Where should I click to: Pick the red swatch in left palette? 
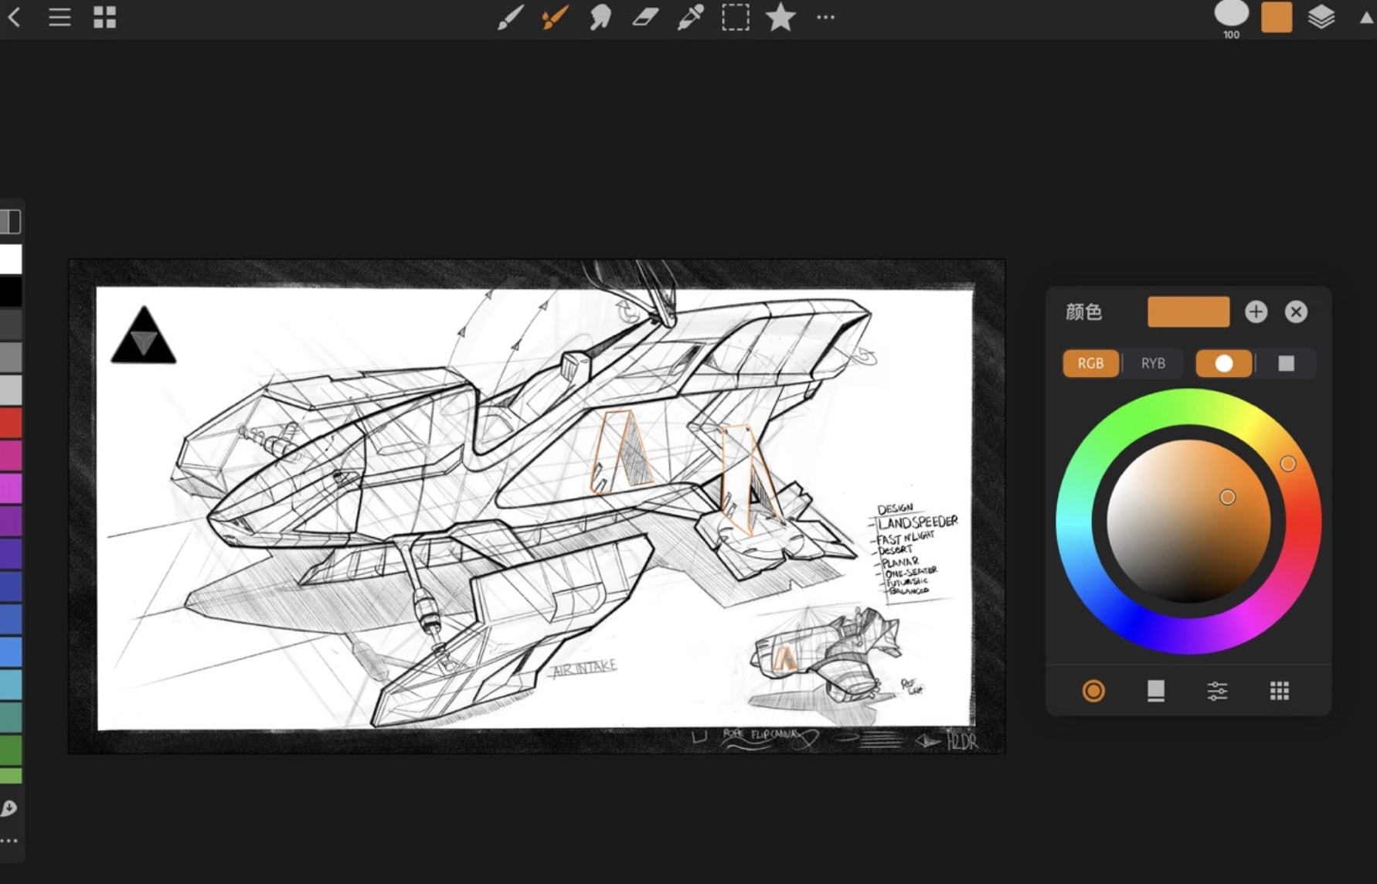click(x=11, y=423)
